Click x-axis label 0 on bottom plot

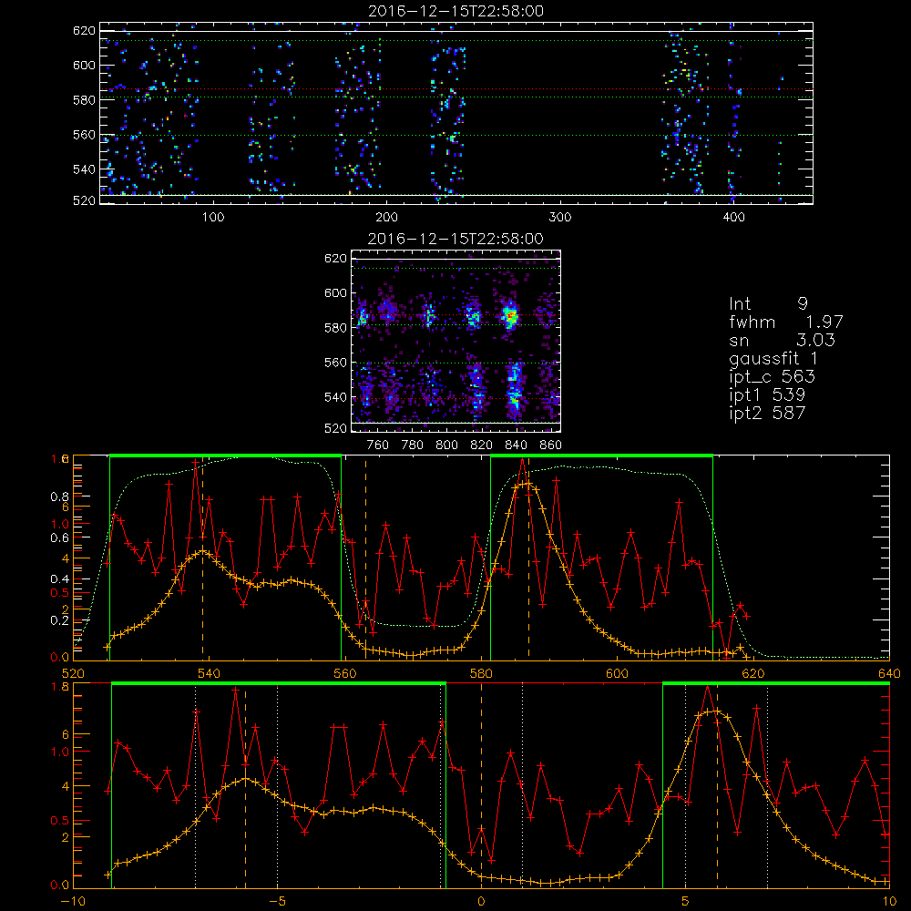481,902
